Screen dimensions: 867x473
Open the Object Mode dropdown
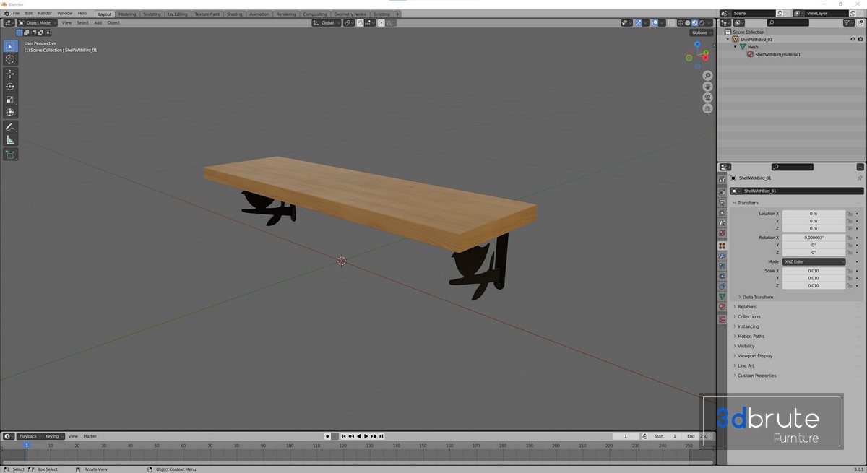point(38,23)
